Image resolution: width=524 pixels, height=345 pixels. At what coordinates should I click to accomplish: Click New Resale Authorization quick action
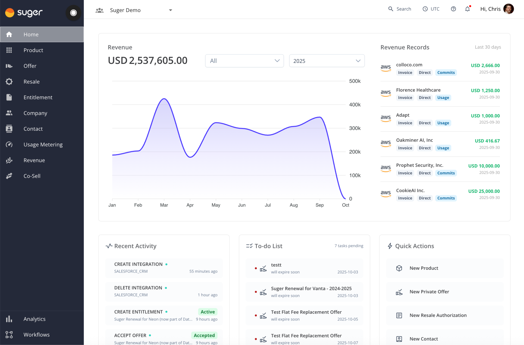438,315
